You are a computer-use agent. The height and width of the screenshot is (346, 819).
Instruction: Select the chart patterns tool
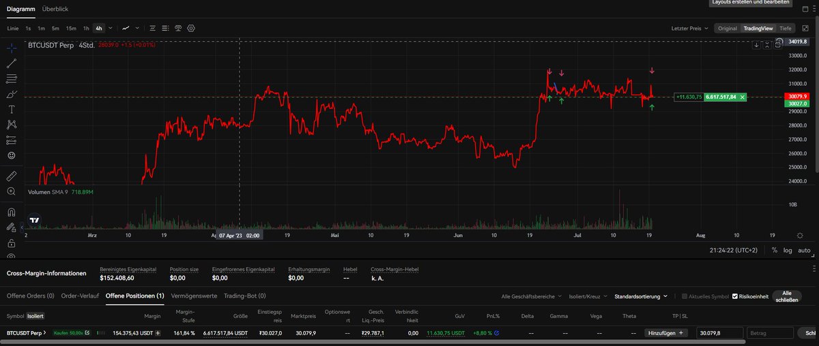(x=12, y=125)
